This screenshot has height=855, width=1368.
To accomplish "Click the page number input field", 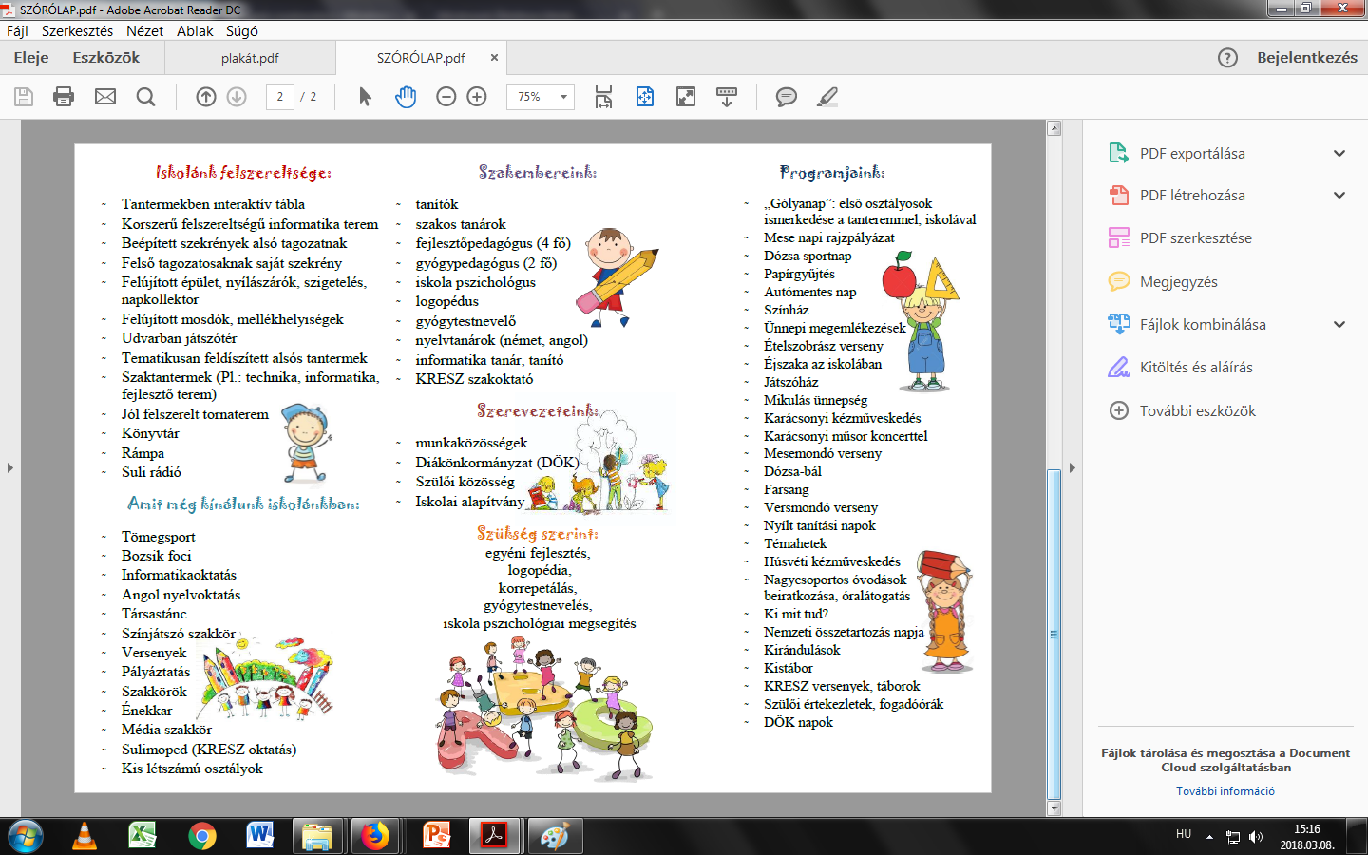I will [279, 97].
